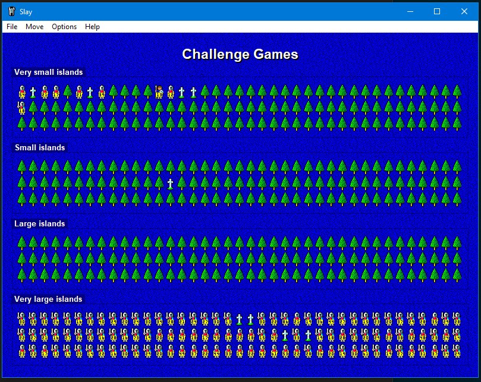Open the File menu
Screen dimensions: 481x382
click(x=12, y=27)
